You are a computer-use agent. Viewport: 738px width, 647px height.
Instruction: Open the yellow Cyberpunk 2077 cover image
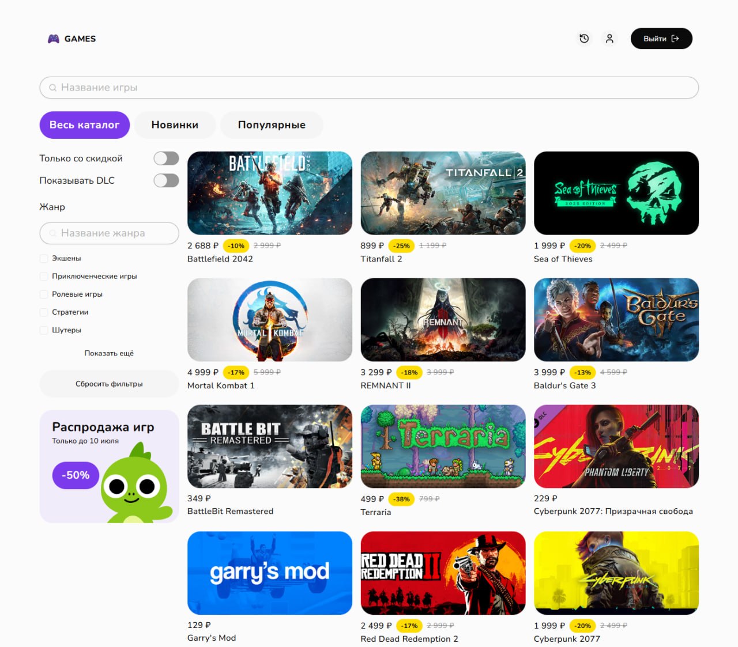click(x=616, y=573)
